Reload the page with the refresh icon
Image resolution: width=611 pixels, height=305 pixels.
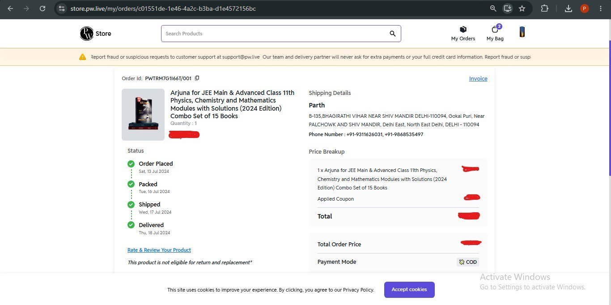coord(42,9)
